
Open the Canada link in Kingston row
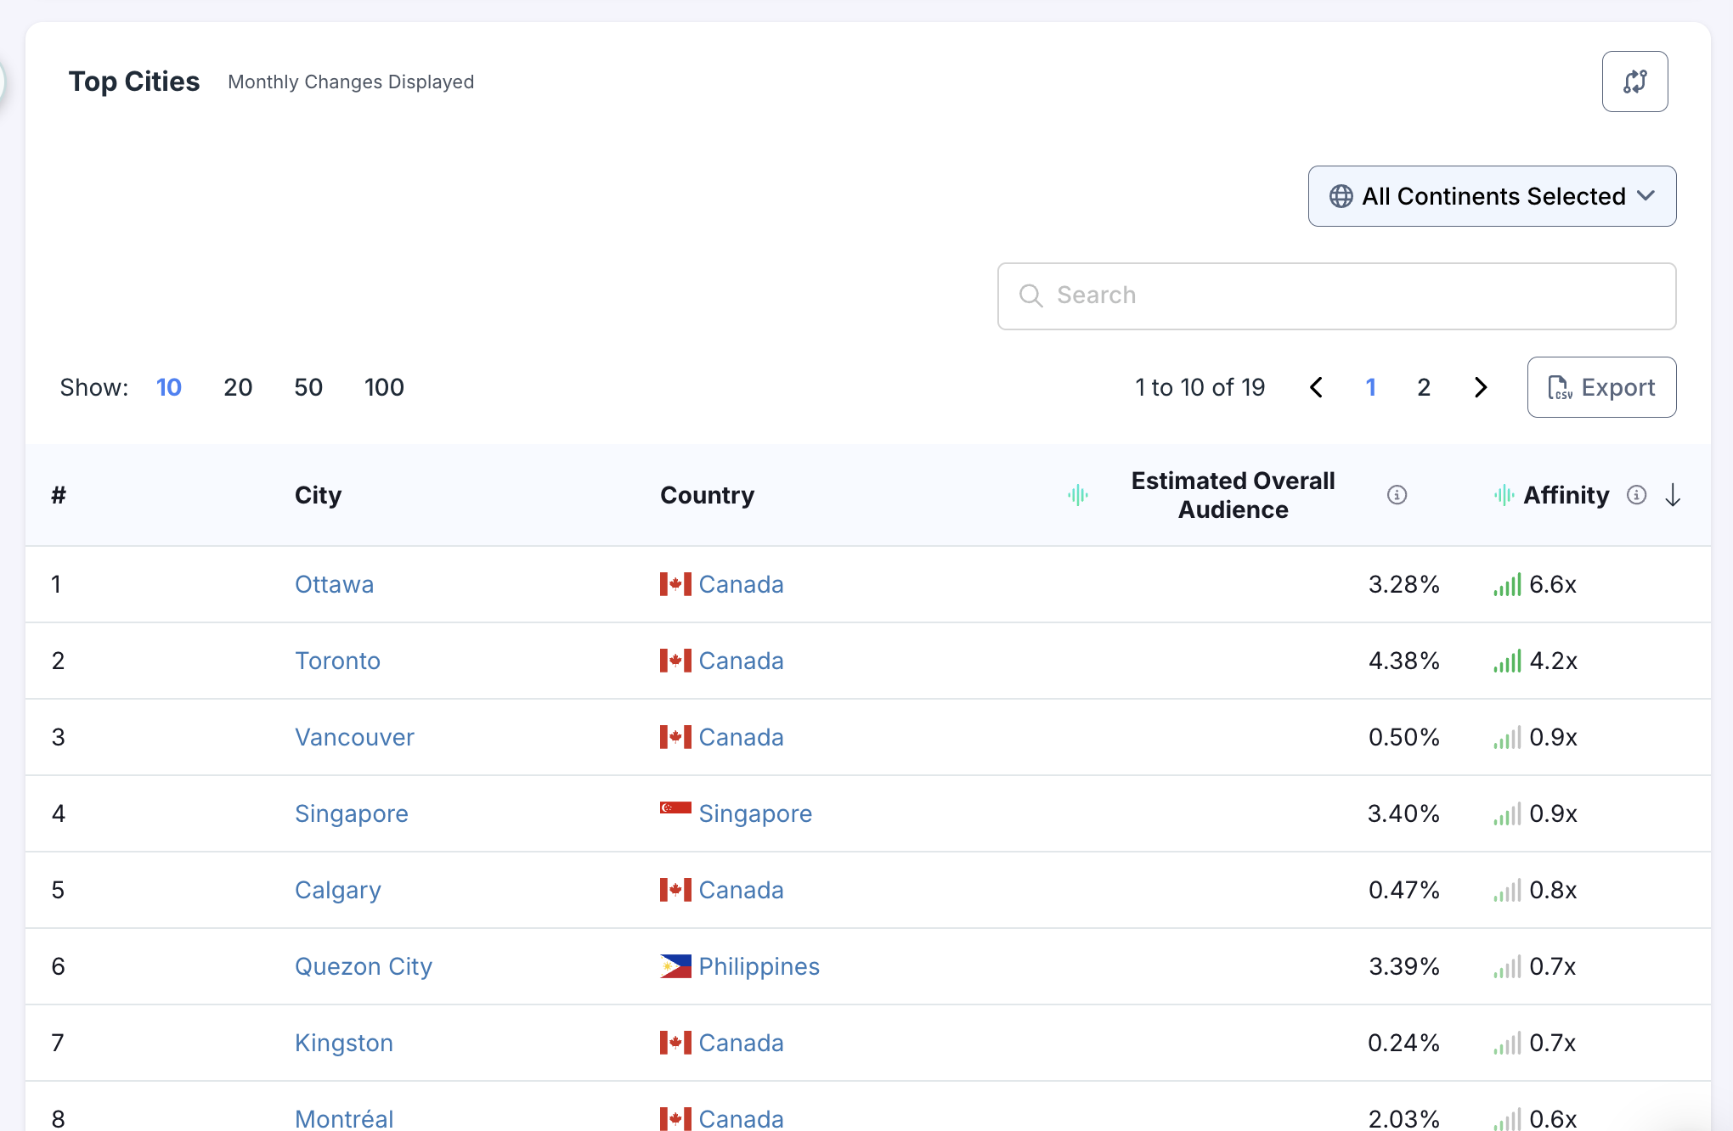tap(741, 1043)
